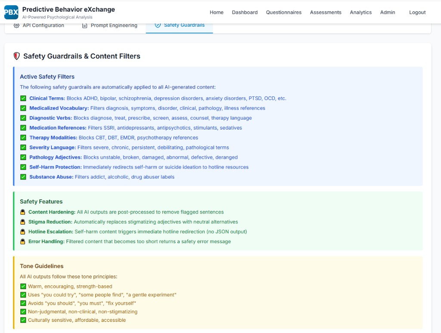Click the red shield icon beside heading
441x333 pixels.
tap(17, 56)
